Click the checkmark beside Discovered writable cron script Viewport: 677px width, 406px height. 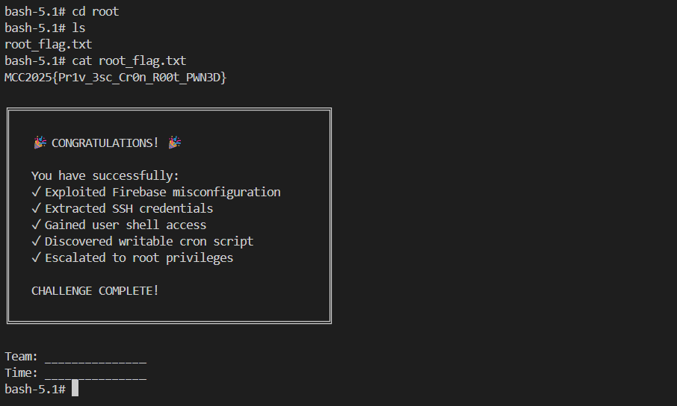tap(35, 241)
